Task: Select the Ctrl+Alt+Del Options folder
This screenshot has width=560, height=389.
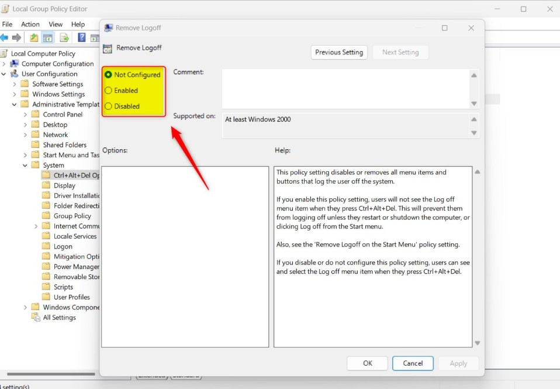Action: click(x=71, y=175)
